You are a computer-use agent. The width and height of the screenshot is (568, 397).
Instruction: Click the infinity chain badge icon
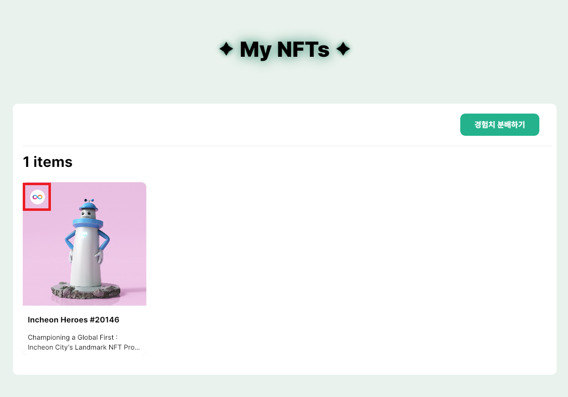(38, 197)
